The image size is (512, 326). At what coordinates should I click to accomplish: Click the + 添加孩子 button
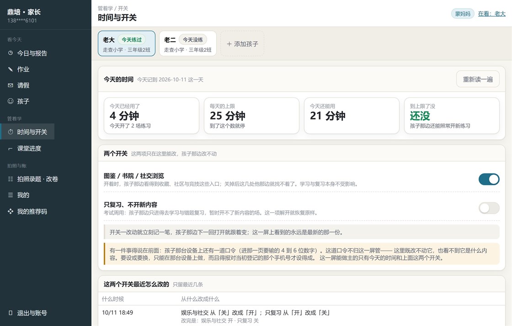(242, 43)
